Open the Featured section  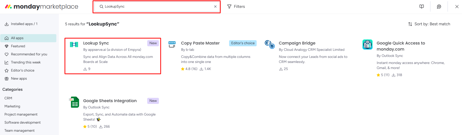point(28,46)
